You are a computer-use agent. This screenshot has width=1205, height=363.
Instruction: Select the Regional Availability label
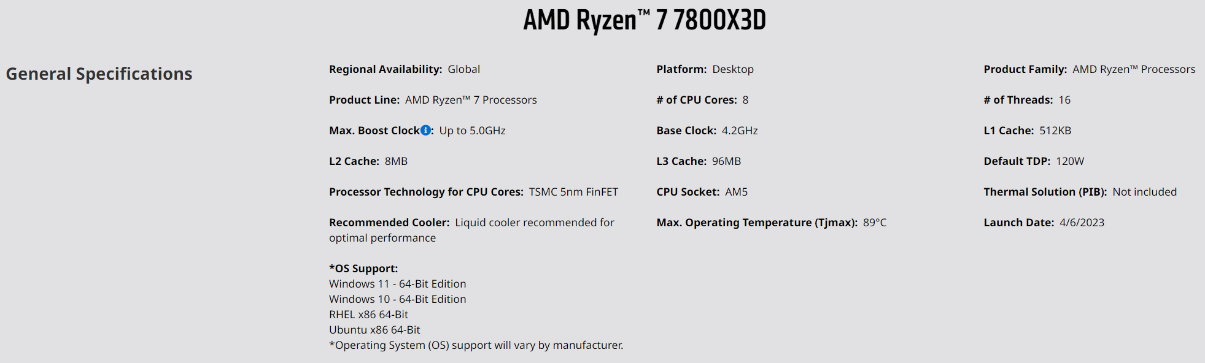click(385, 69)
